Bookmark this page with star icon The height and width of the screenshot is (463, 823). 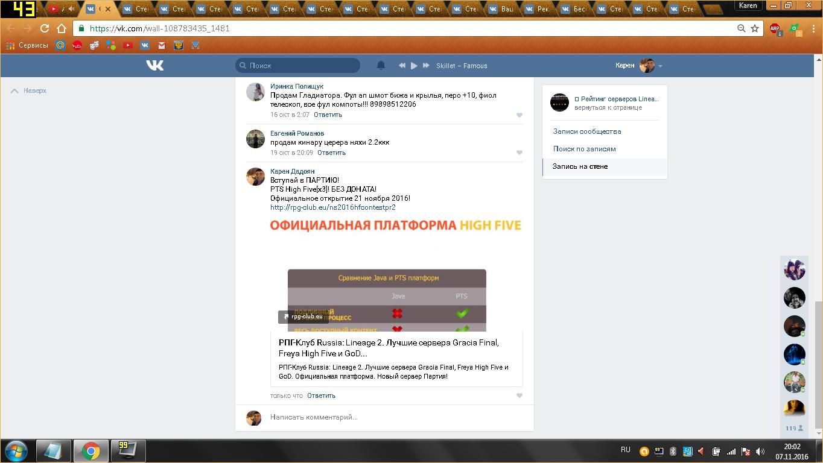click(754, 28)
